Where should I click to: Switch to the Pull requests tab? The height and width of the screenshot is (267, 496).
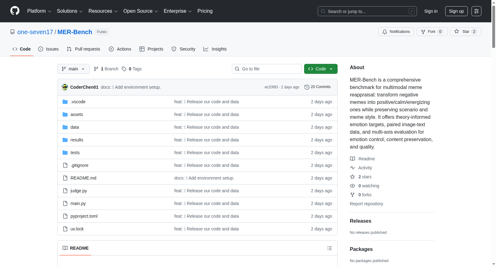pyautogui.click(x=83, y=49)
